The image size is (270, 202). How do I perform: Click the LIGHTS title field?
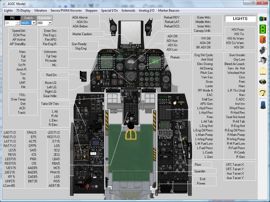click(240, 19)
